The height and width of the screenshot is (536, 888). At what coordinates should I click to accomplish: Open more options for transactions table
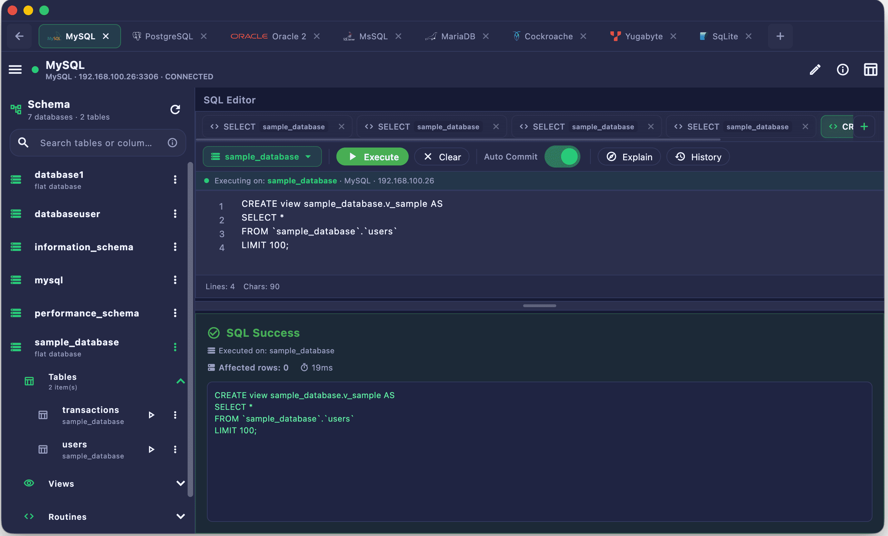175,415
